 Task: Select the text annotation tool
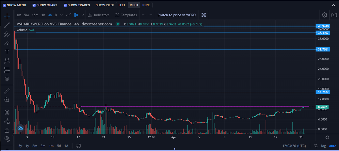click(x=7, y=52)
